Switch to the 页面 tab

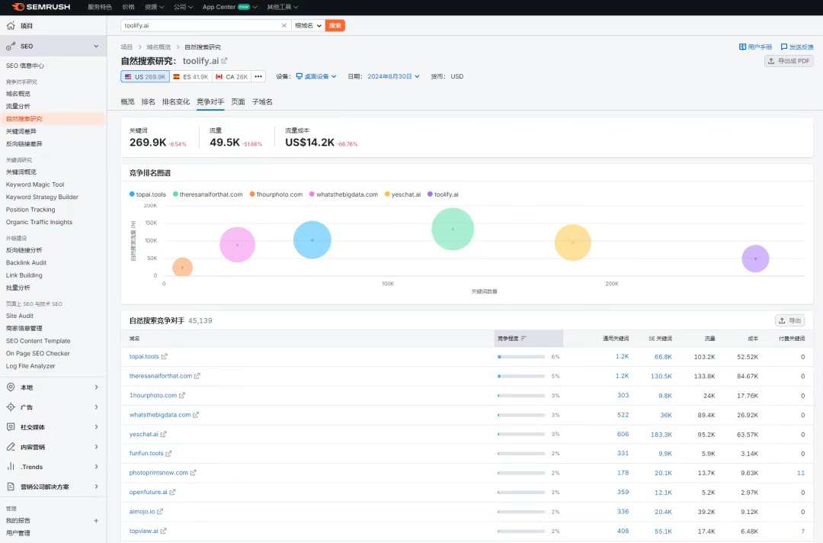[239, 102]
